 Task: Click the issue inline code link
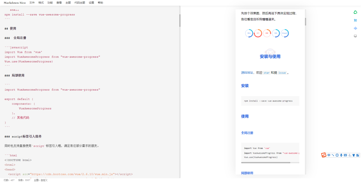pyautogui.click(x=282, y=73)
